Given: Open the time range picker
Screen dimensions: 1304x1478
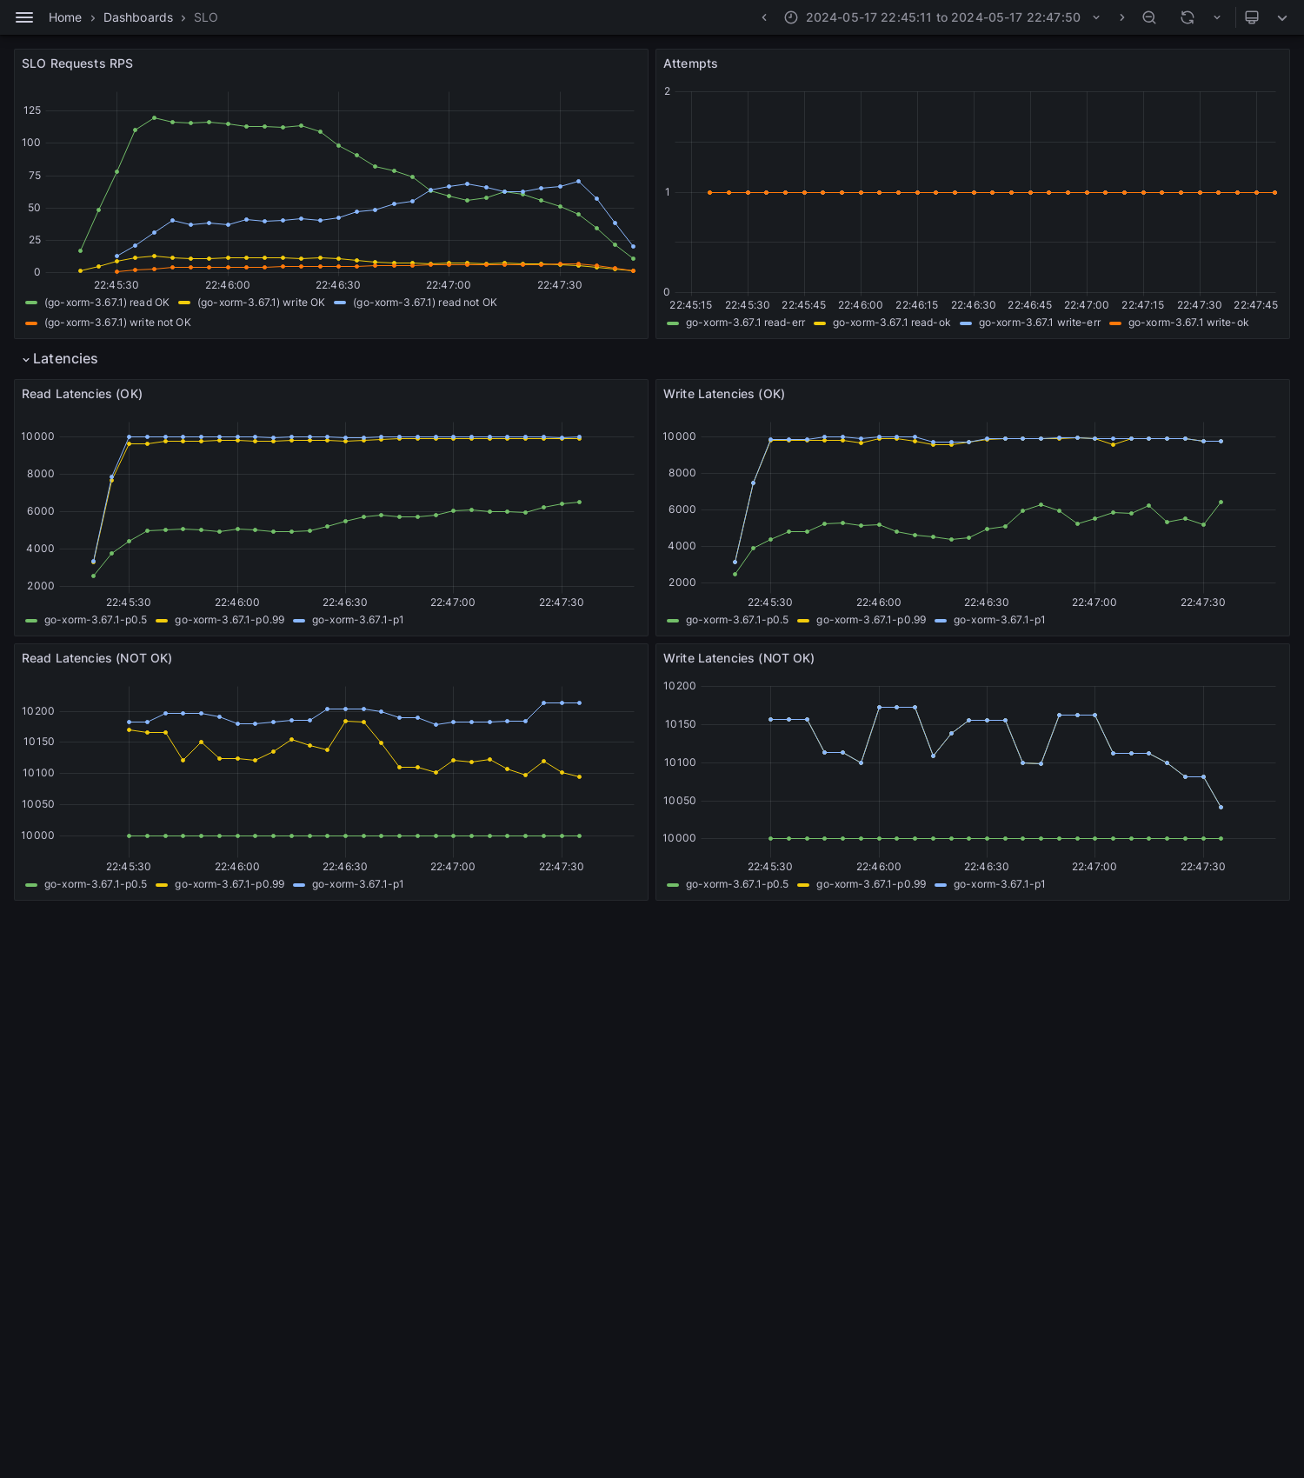Looking at the screenshot, I should (x=942, y=17).
